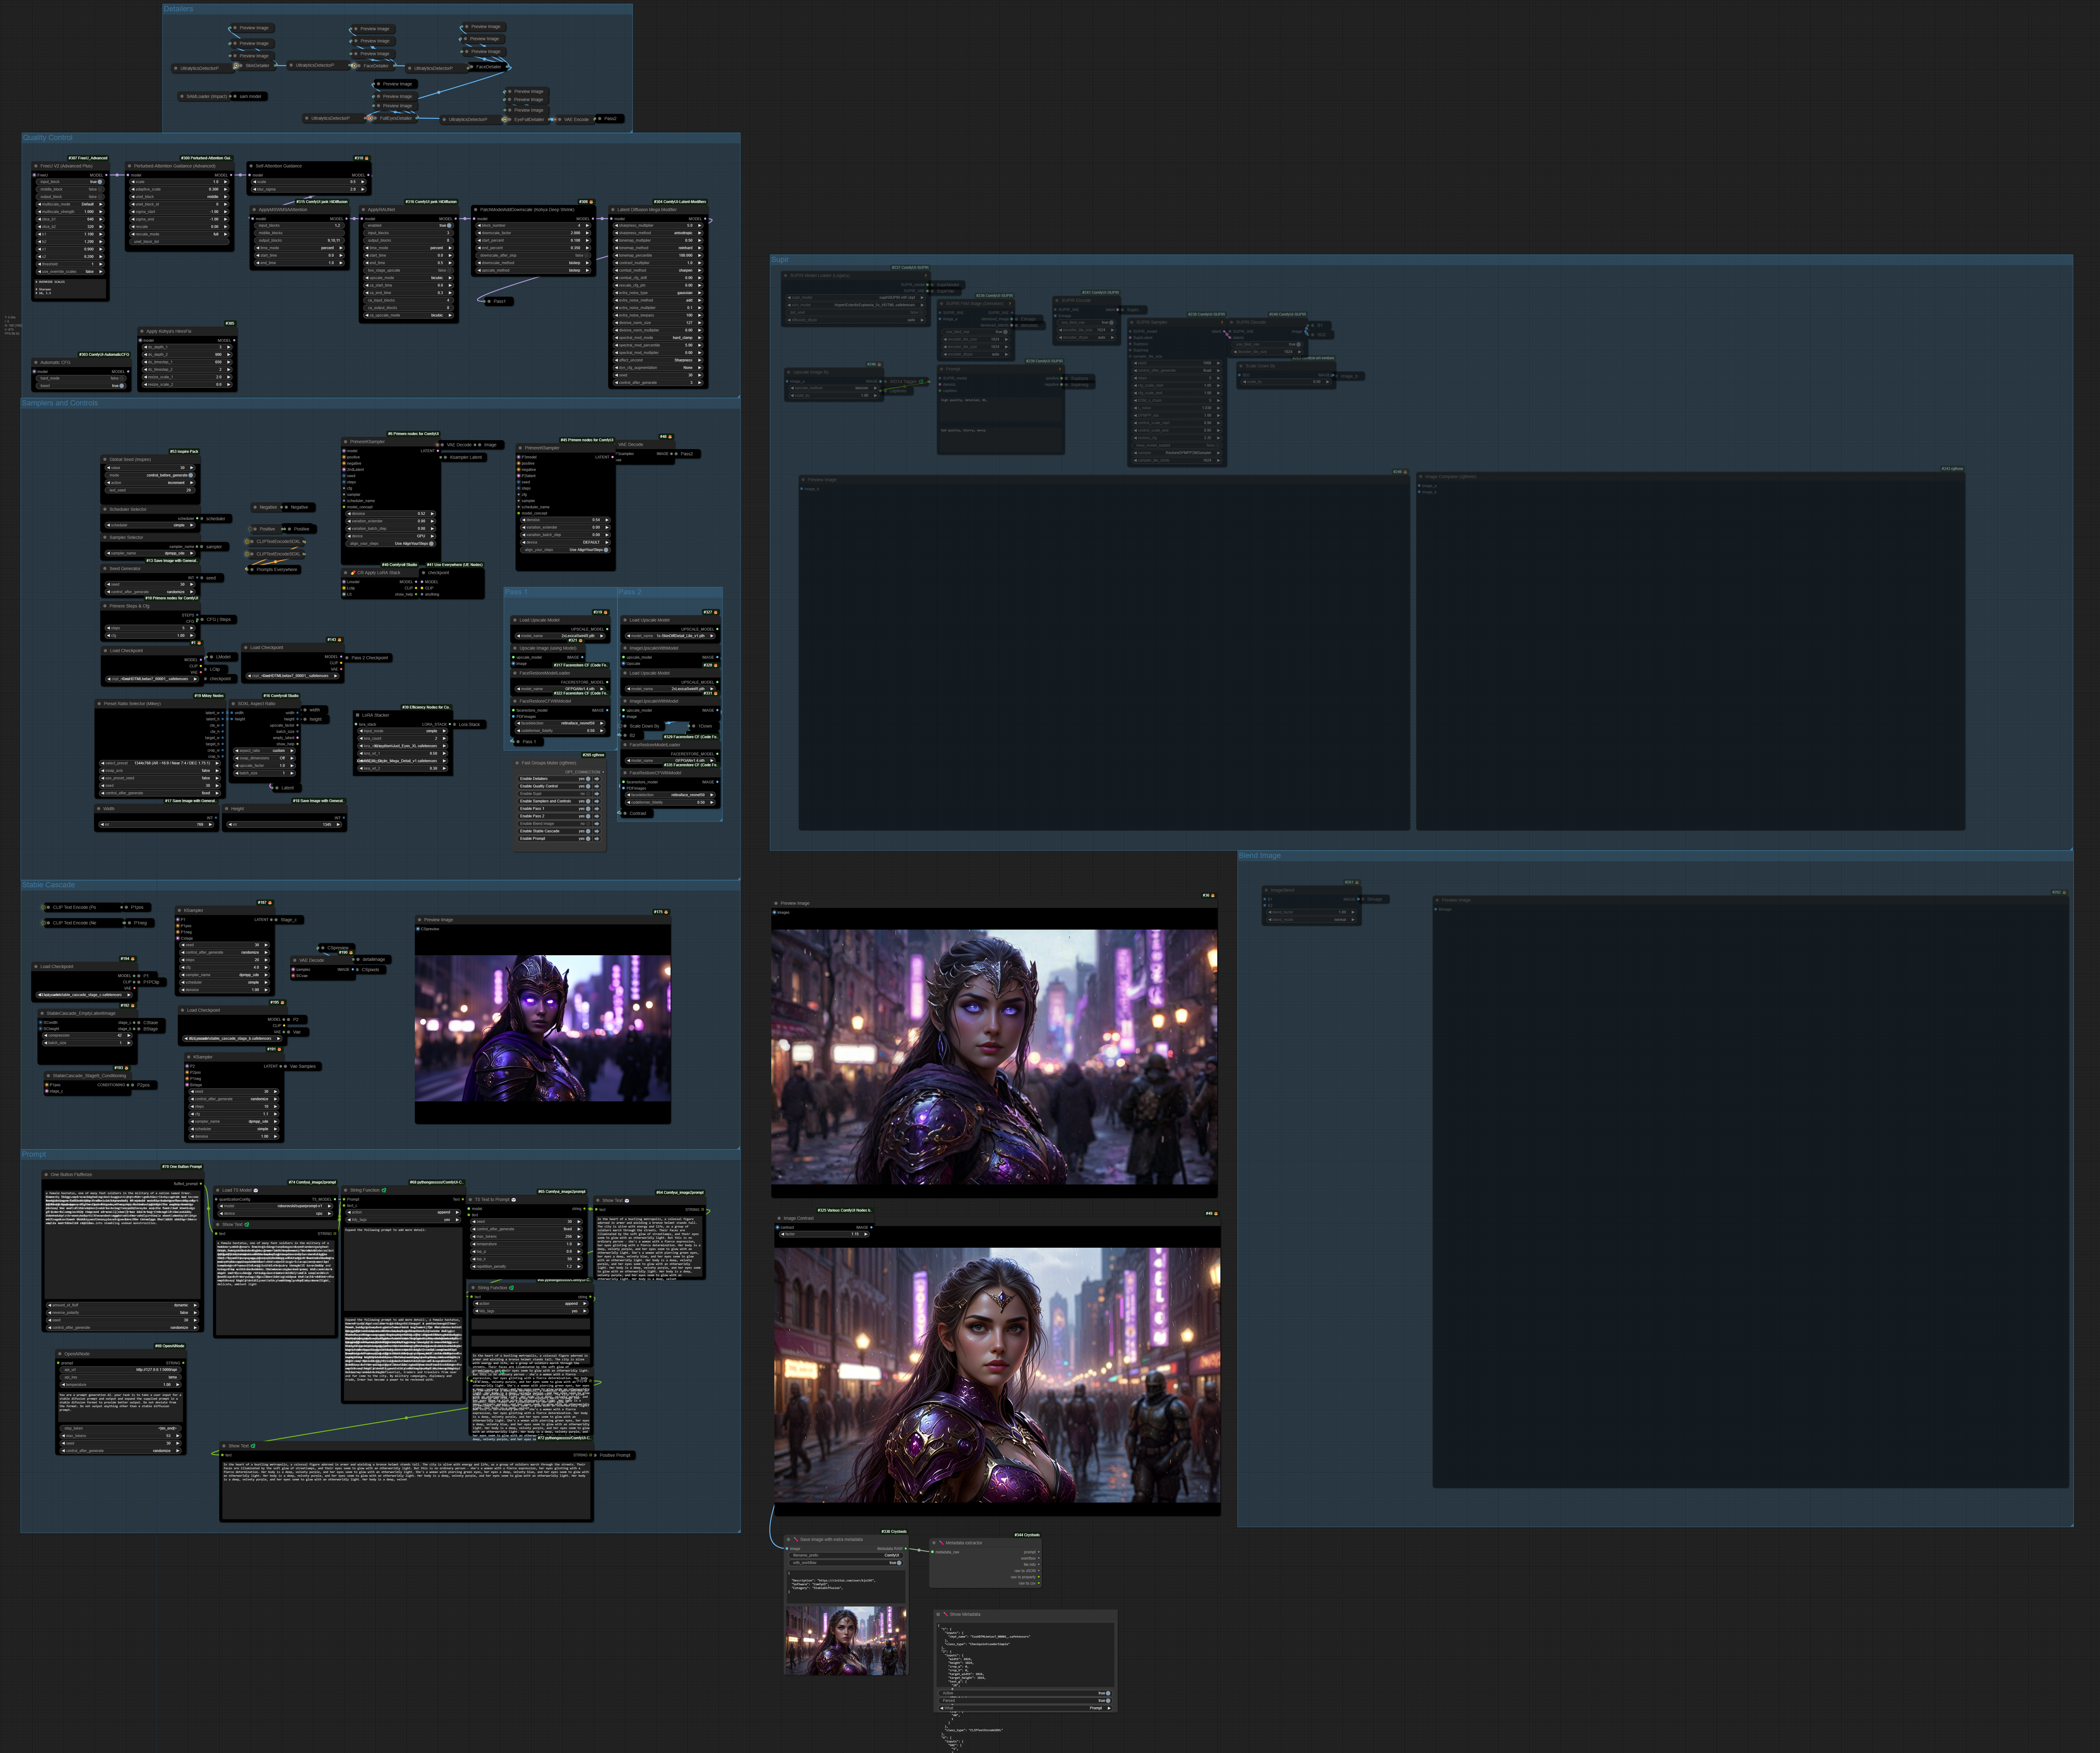Click the collapse dot on One Button Flufferize node
The image size is (2100, 1753).
click(46, 1175)
